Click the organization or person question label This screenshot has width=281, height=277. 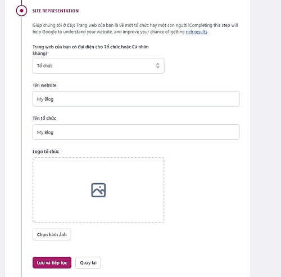pyautogui.click(x=90, y=50)
